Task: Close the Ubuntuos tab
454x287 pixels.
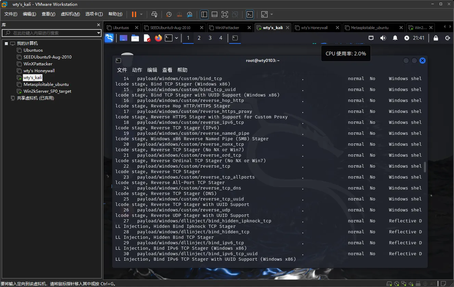Action: (137, 28)
